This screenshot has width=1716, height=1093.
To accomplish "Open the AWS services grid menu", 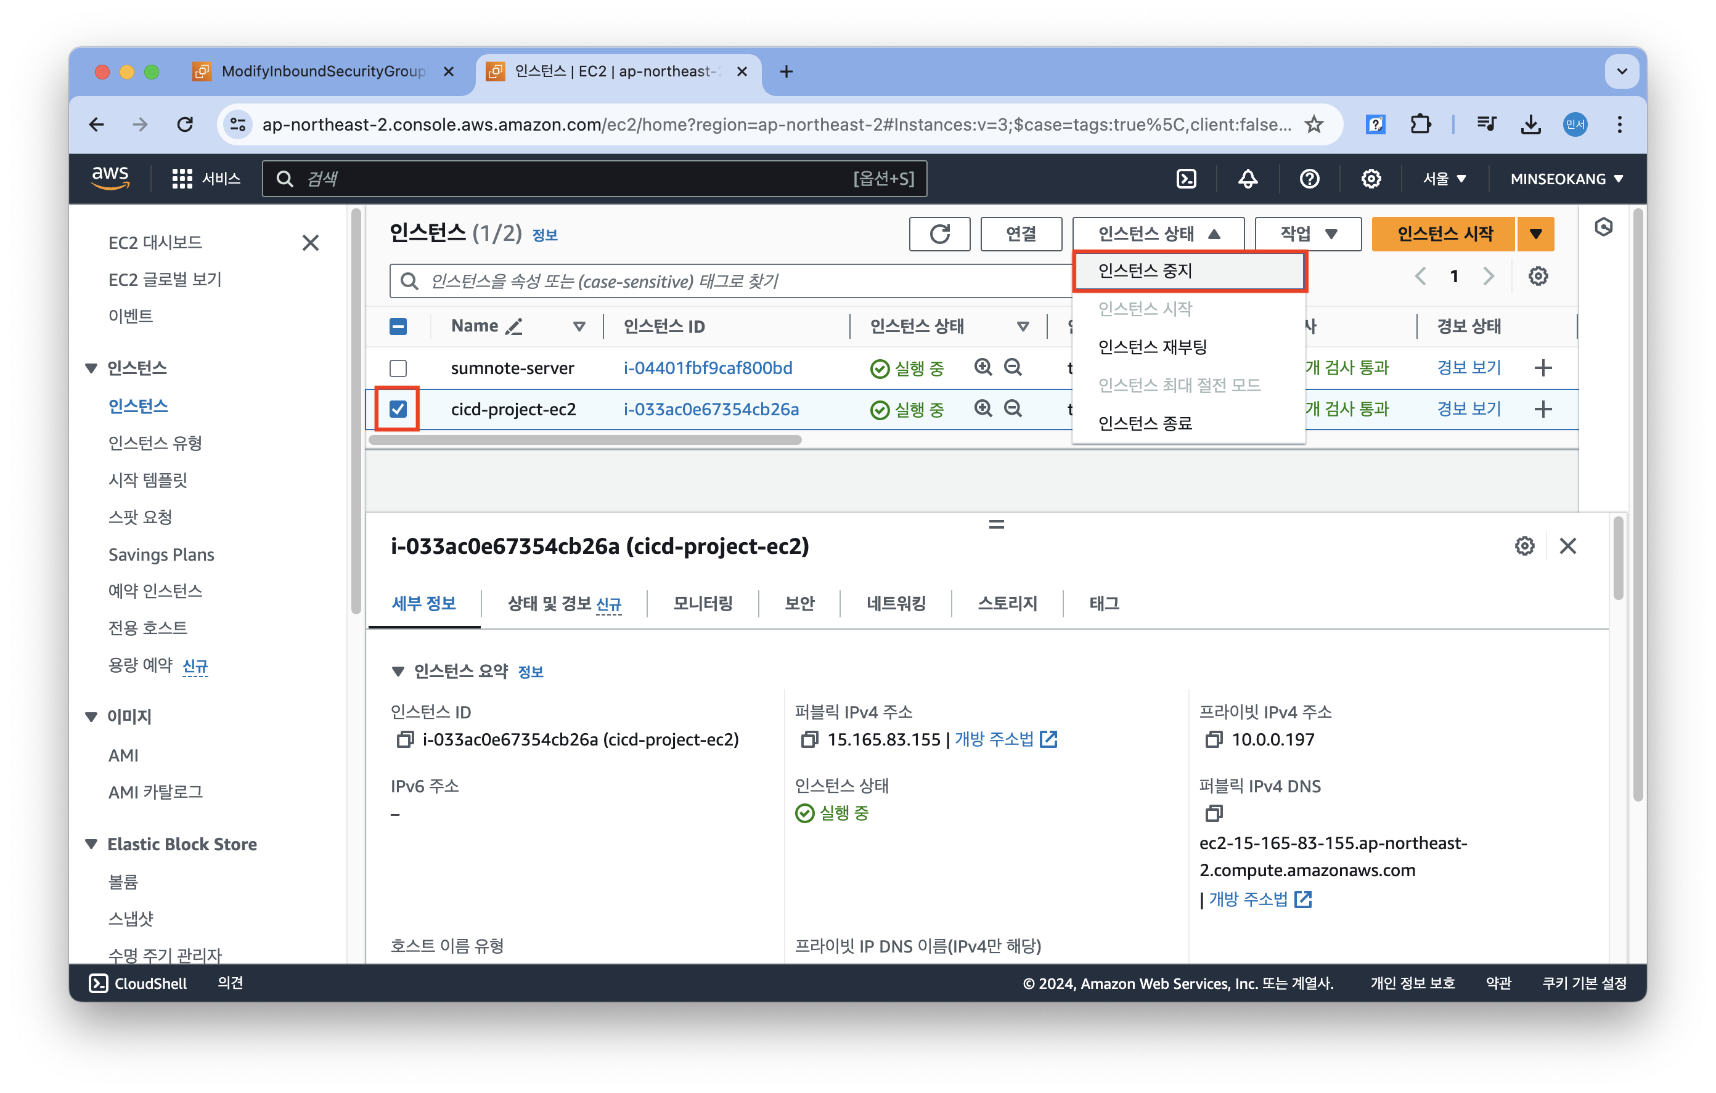I will (182, 179).
